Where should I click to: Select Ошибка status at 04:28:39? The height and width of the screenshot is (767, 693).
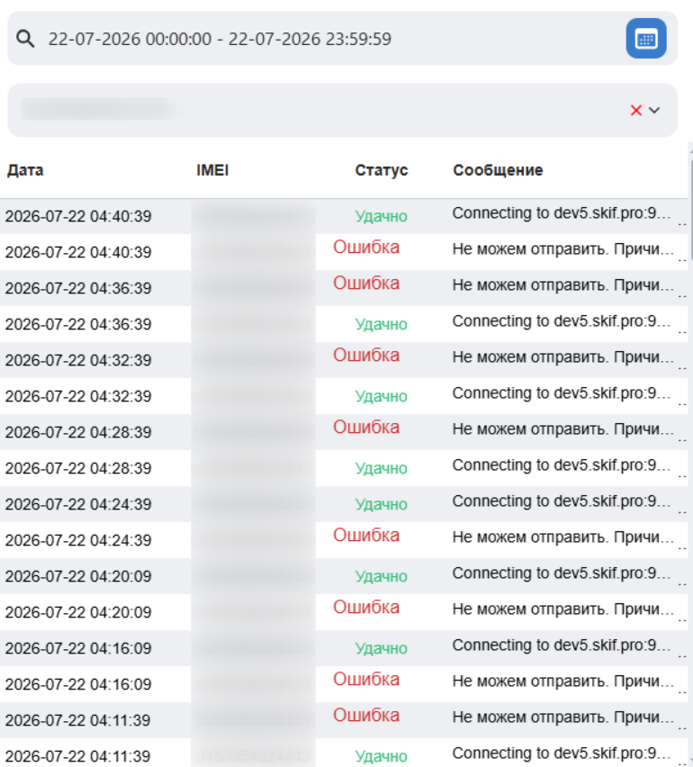(366, 427)
